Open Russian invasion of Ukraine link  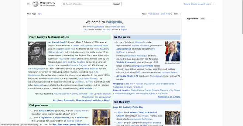pyautogui.click(x=149, y=84)
